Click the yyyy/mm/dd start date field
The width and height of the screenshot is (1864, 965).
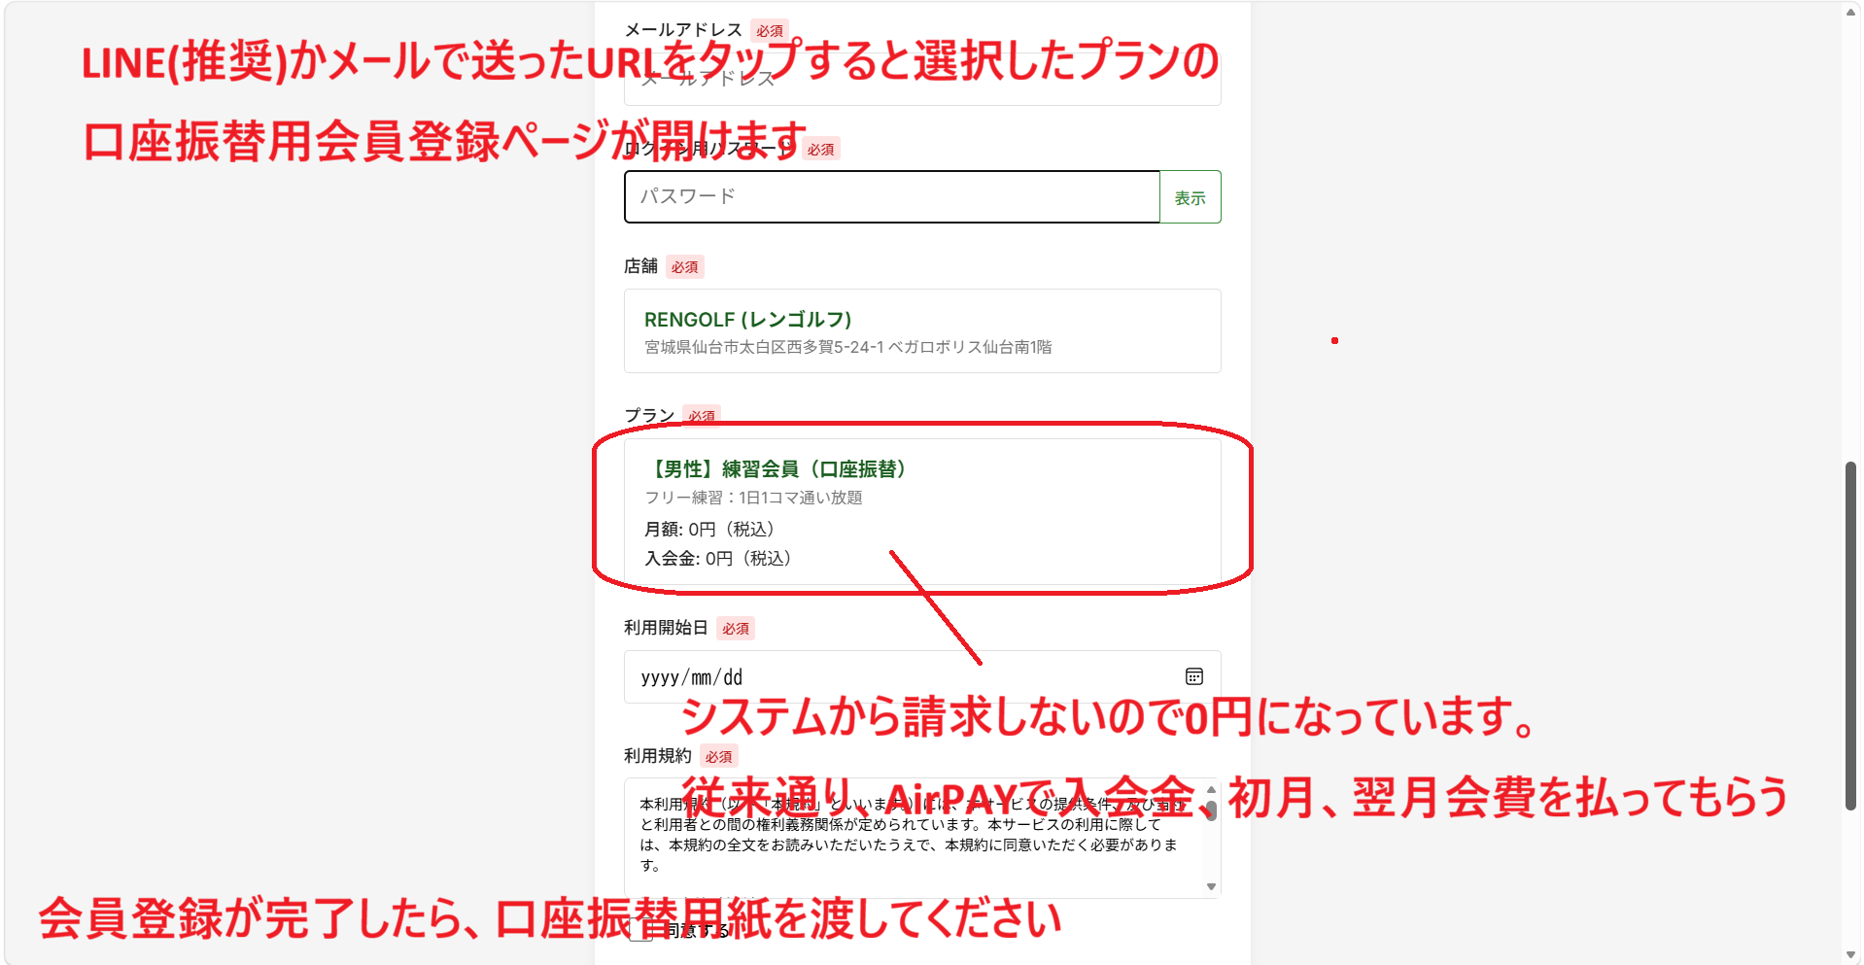click(921, 676)
